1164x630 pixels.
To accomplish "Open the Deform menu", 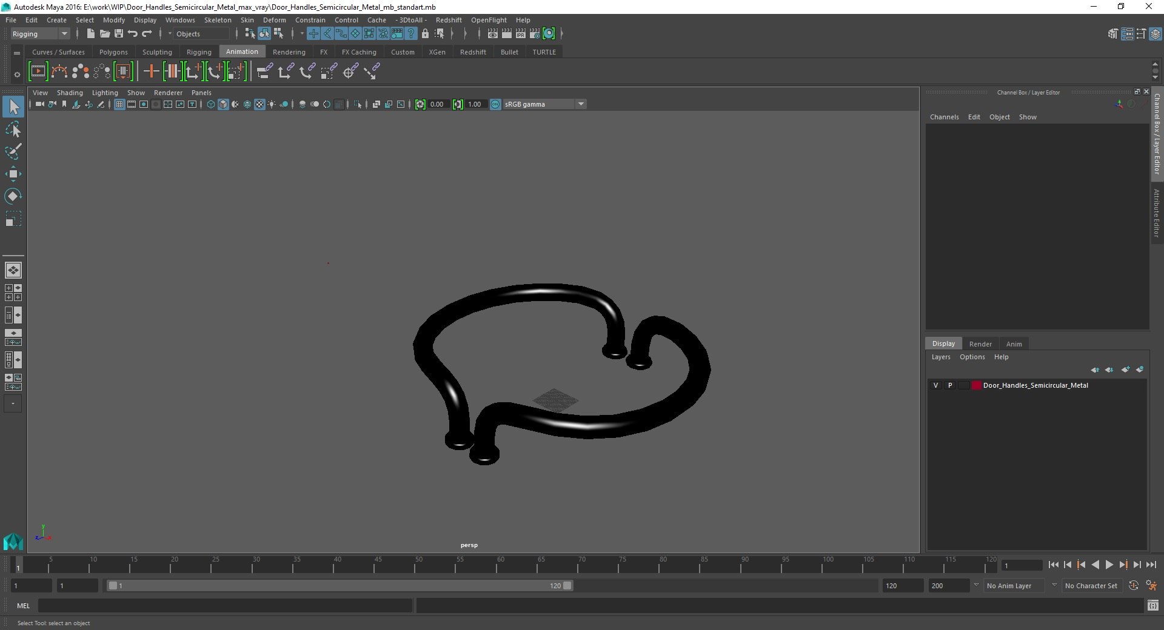I will [274, 20].
